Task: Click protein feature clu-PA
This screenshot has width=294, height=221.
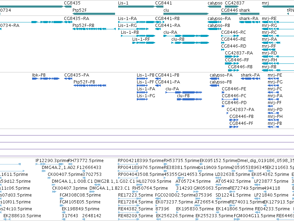Action: (172, 89)
